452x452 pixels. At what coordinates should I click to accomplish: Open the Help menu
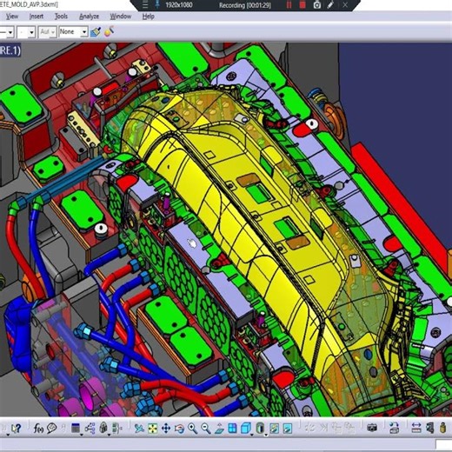pos(148,17)
